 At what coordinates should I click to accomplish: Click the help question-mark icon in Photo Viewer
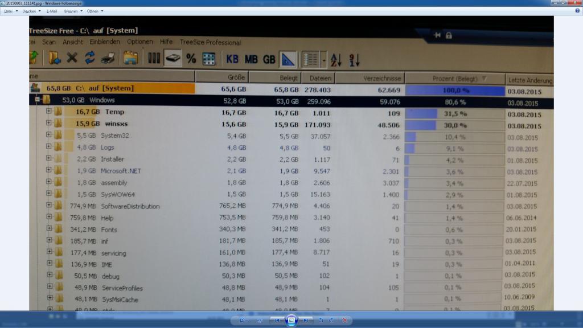click(x=577, y=11)
